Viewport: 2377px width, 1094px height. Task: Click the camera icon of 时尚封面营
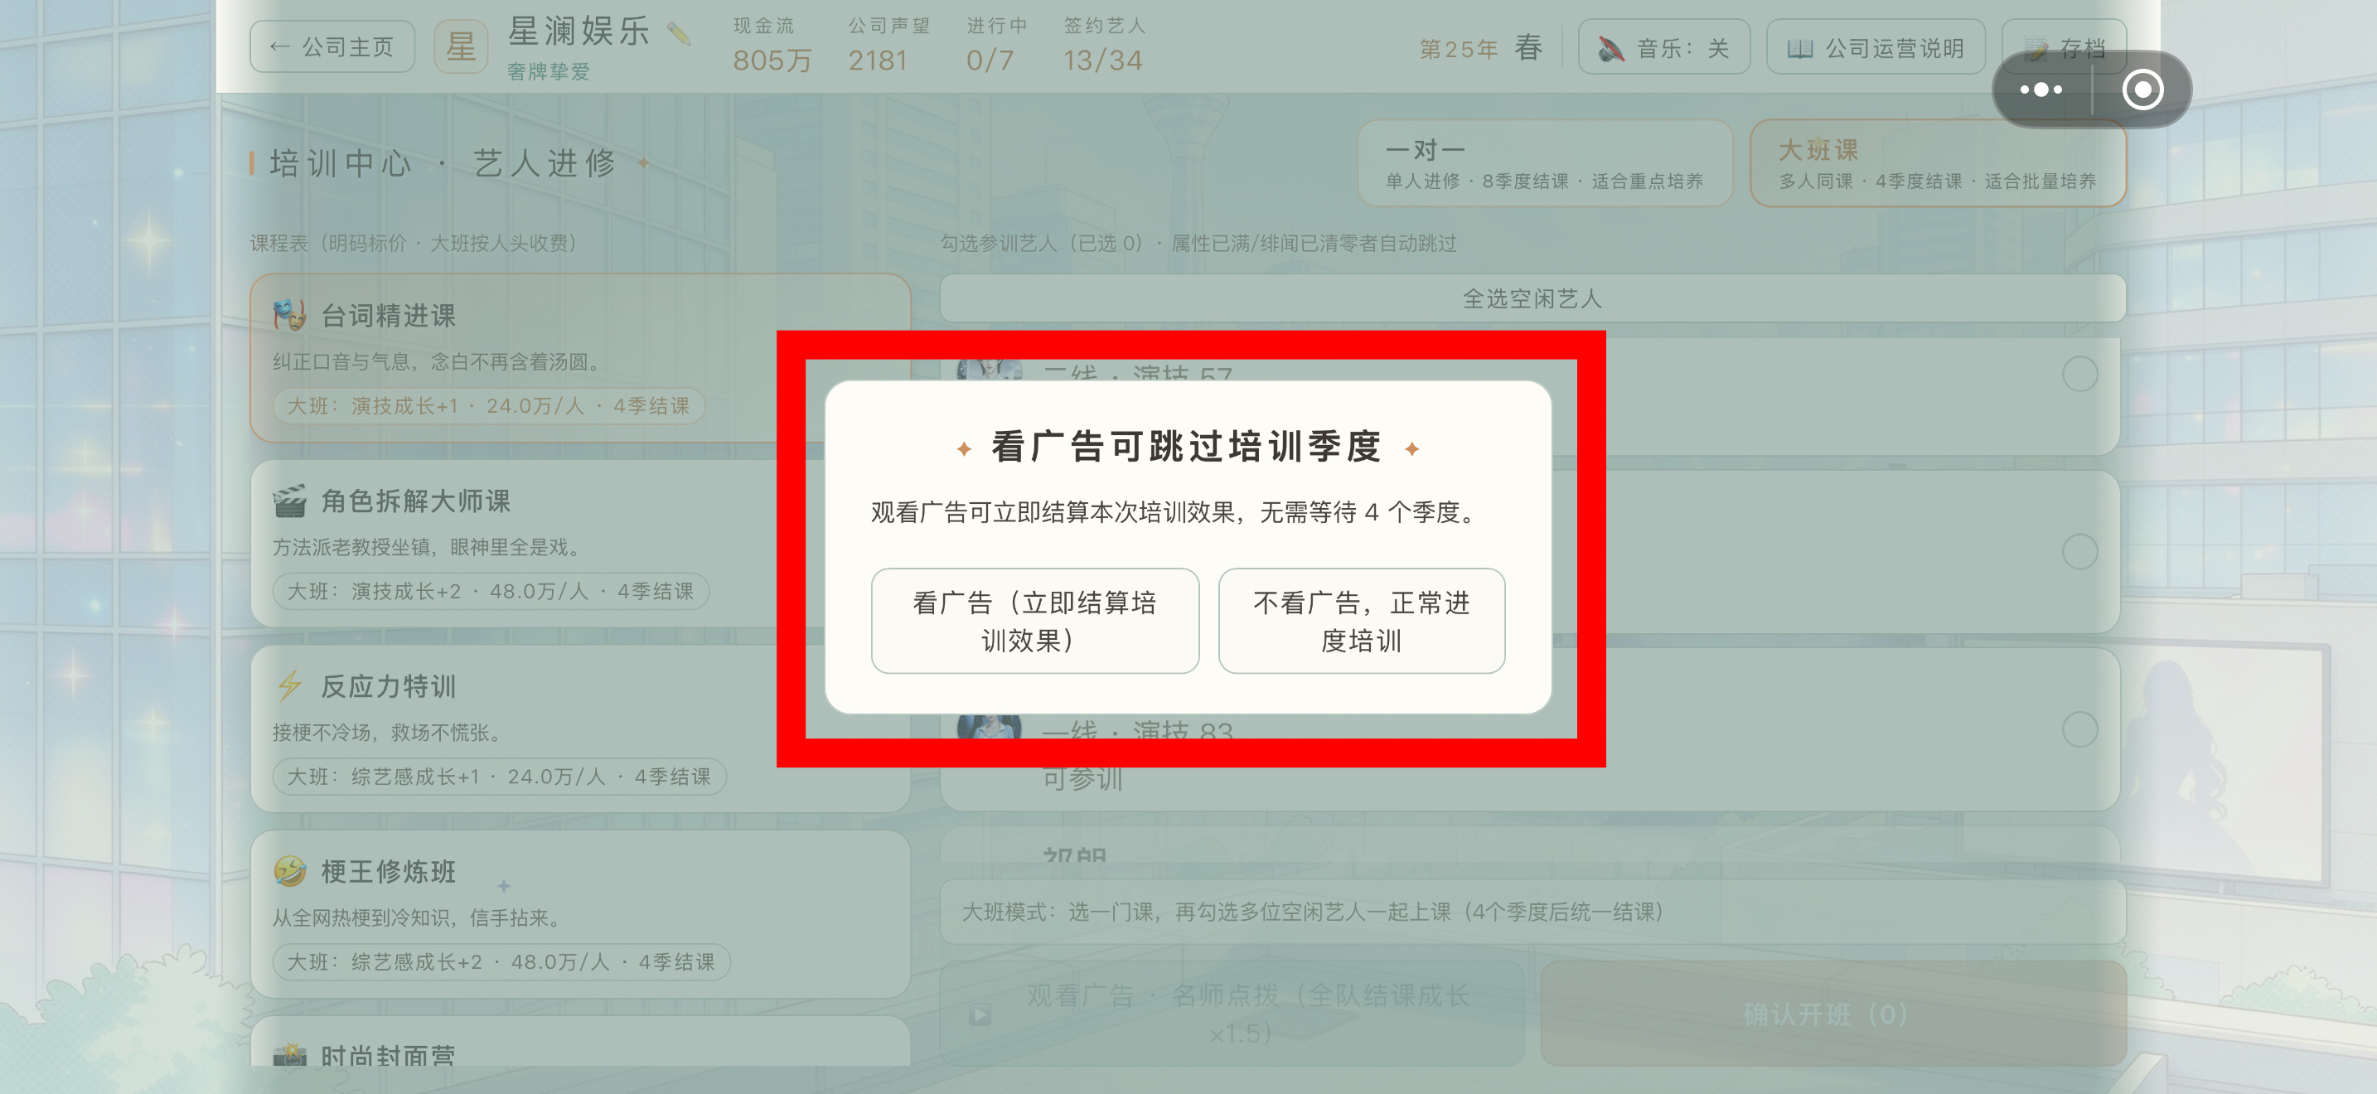[290, 1054]
